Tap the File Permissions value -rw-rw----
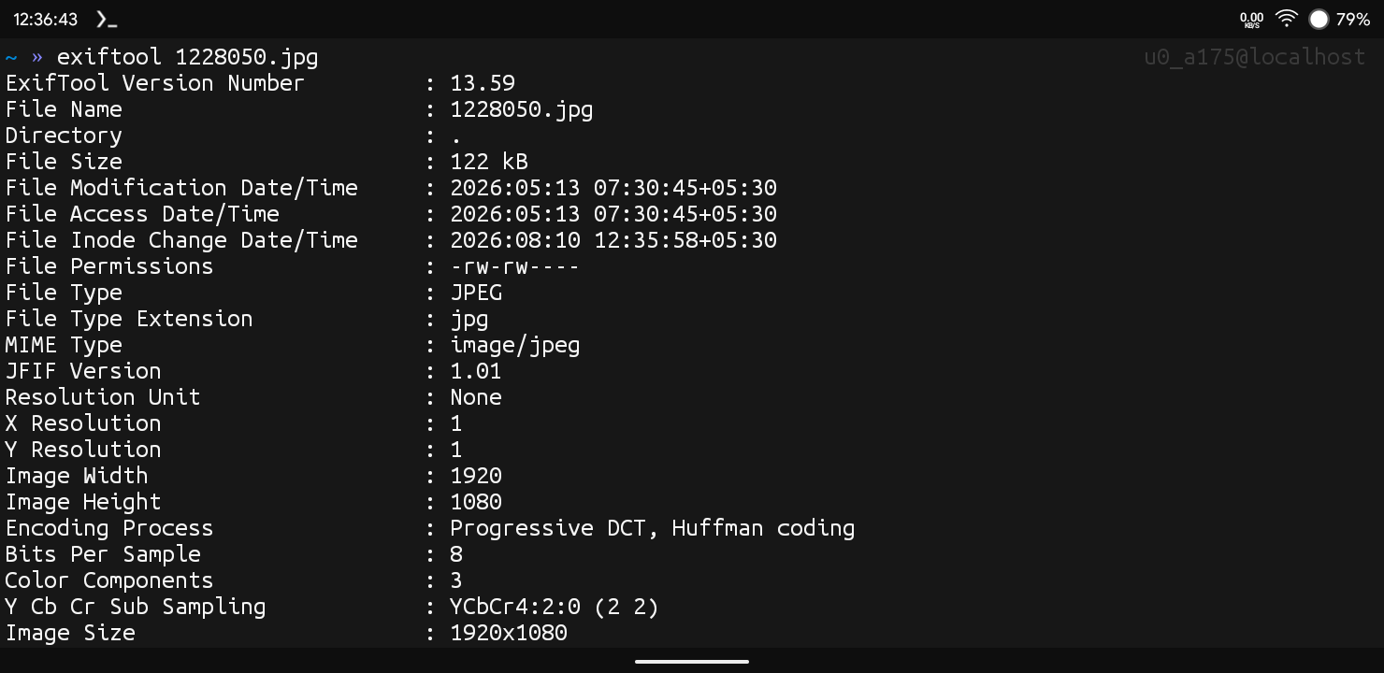The width and height of the screenshot is (1384, 673). (514, 266)
